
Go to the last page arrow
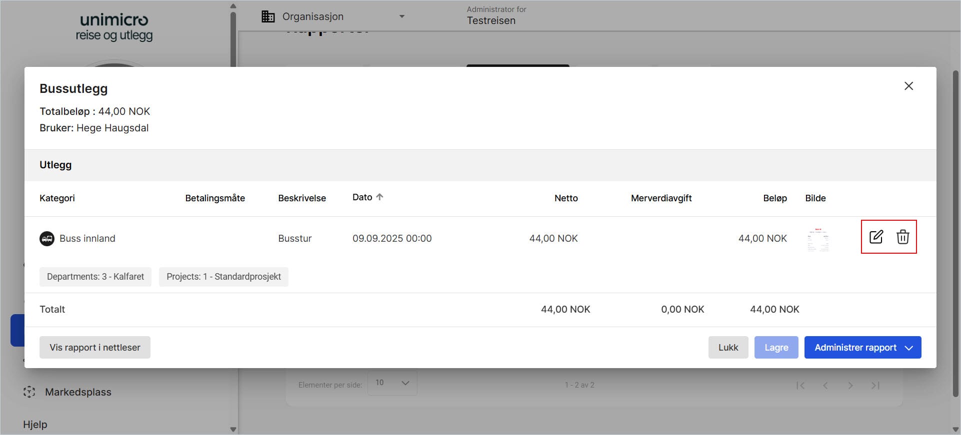(x=875, y=385)
